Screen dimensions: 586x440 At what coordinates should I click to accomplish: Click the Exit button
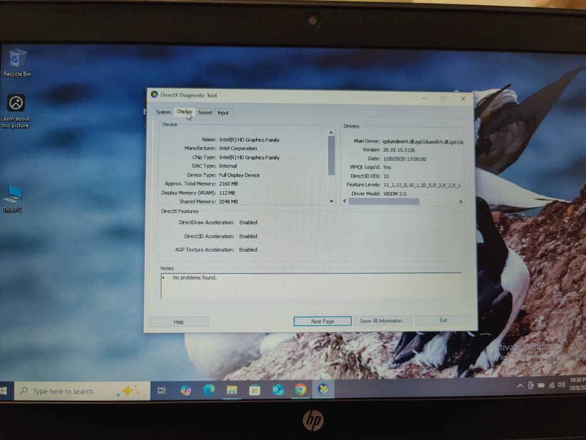pyautogui.click(x=443, y=320)
